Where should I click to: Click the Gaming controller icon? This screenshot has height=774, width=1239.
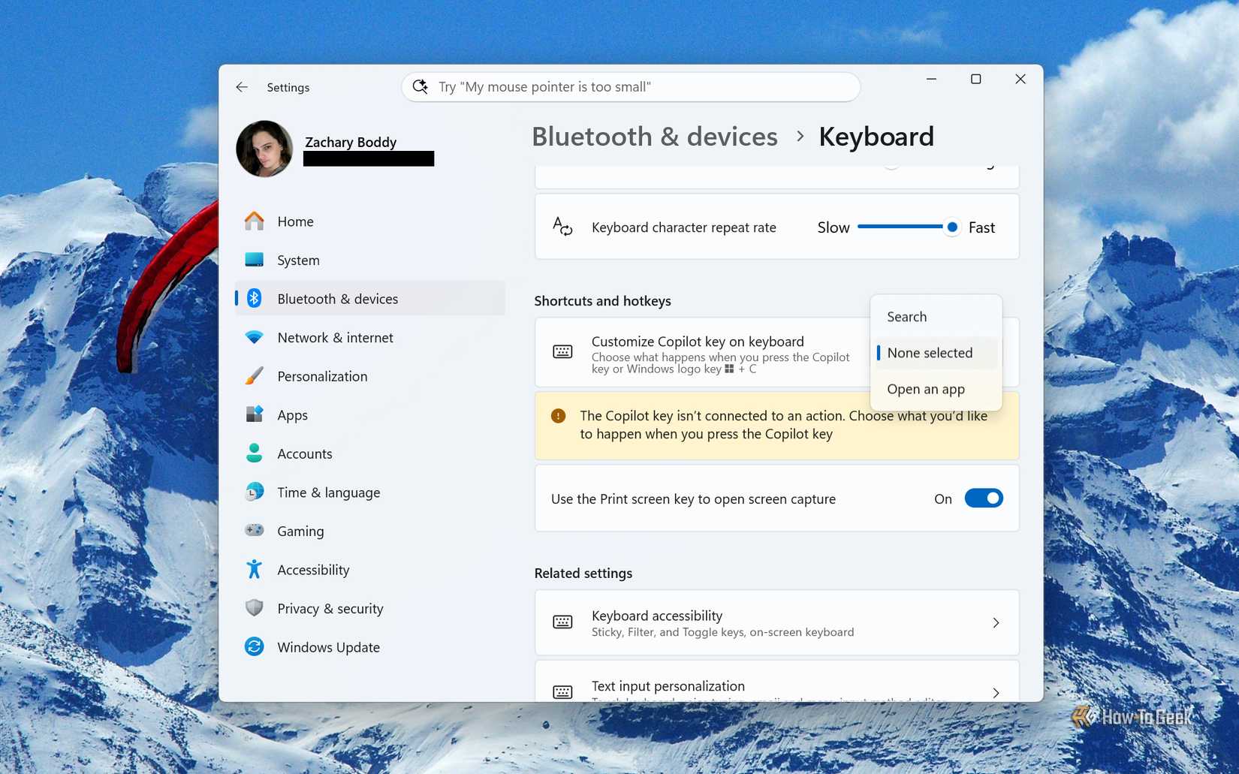(x=255, y=531)
